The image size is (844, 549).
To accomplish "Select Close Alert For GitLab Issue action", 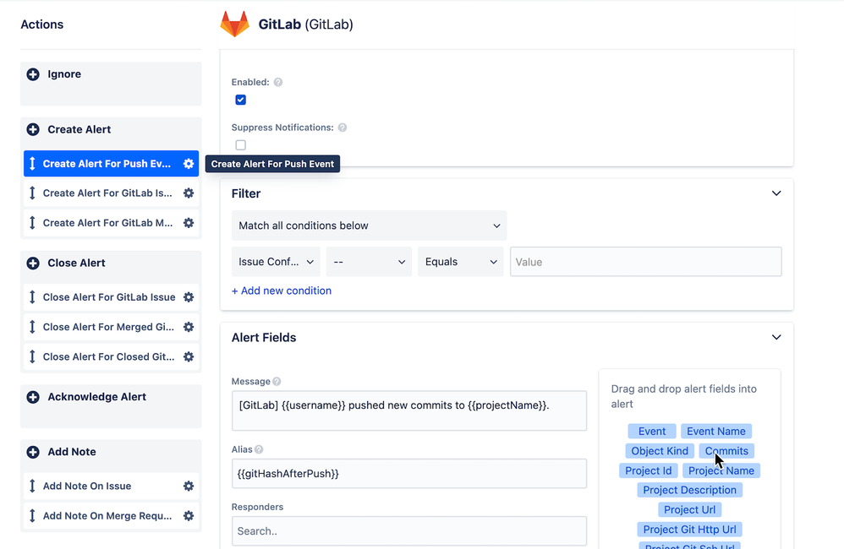I will (x=112, y=296).
